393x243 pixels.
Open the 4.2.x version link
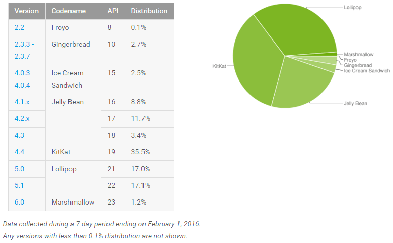tap(22, 118)
